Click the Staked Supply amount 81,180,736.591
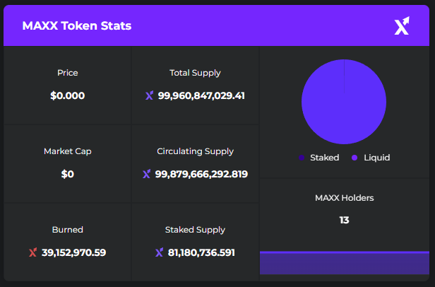The height and width of the screenshot is (287, 435). pyautogui.click(x=201, y=252)
